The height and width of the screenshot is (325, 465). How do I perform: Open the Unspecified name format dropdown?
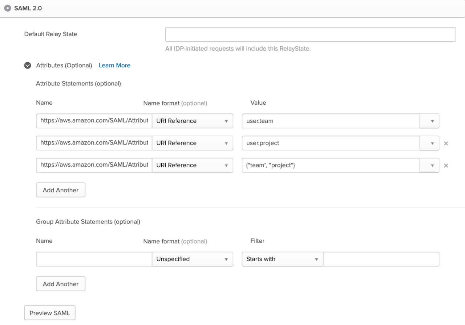pos(192,259)
